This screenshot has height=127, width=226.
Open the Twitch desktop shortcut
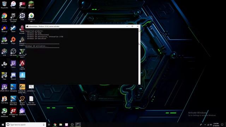[13, 64]
